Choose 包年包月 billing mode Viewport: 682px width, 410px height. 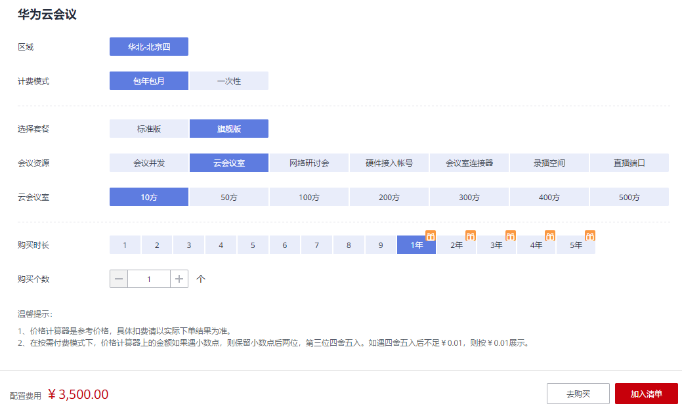click(x=149, y=81)
